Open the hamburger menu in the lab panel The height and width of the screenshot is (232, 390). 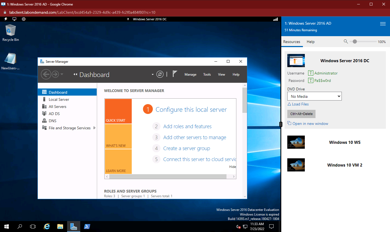383,24
